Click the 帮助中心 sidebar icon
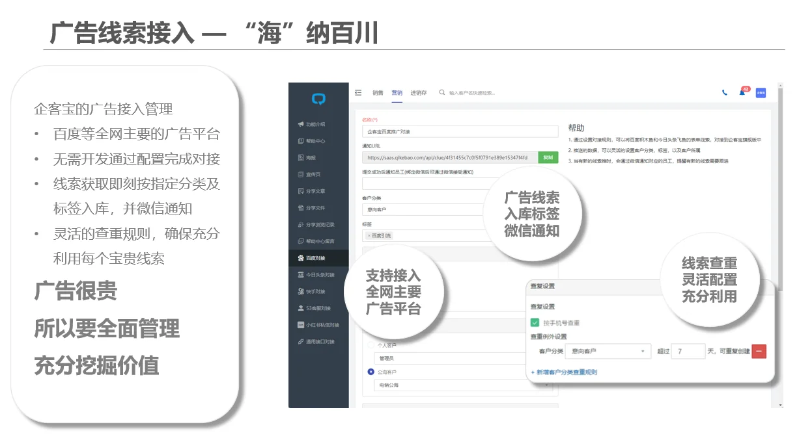The image size is (812, 440). (x=300, y=141)
